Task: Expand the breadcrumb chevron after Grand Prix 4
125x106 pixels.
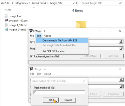Action: click(48, 3)
